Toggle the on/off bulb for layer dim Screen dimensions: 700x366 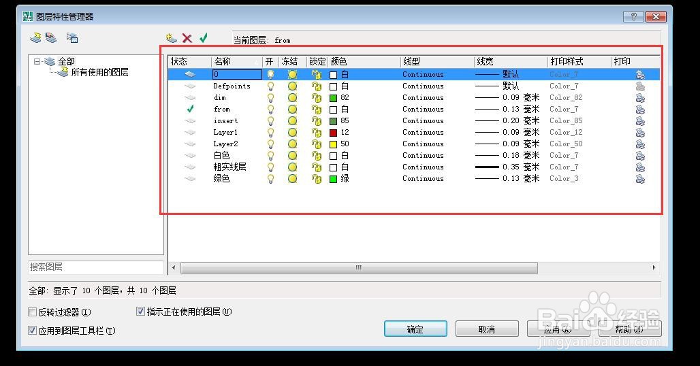pyautogui.click(x=270, y=98)
